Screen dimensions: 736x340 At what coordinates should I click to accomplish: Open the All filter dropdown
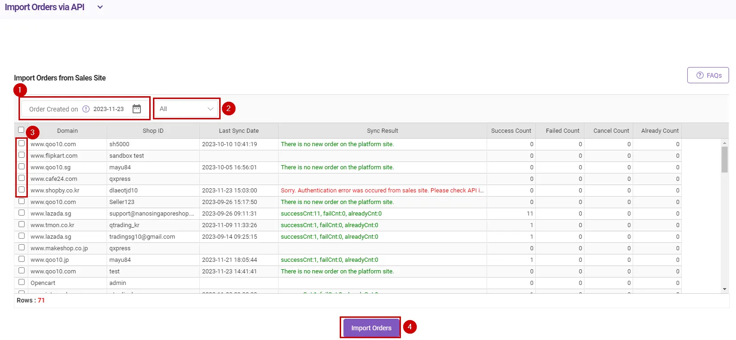(187, 109)
